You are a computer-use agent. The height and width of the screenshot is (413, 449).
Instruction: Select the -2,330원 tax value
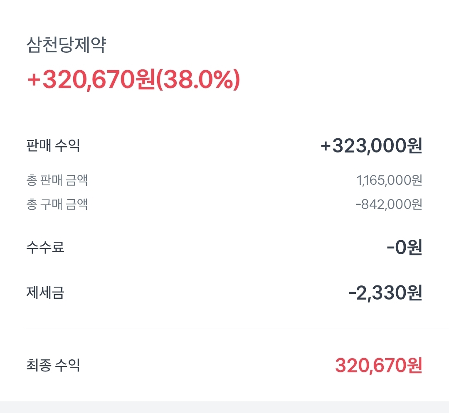coord(385,293)
